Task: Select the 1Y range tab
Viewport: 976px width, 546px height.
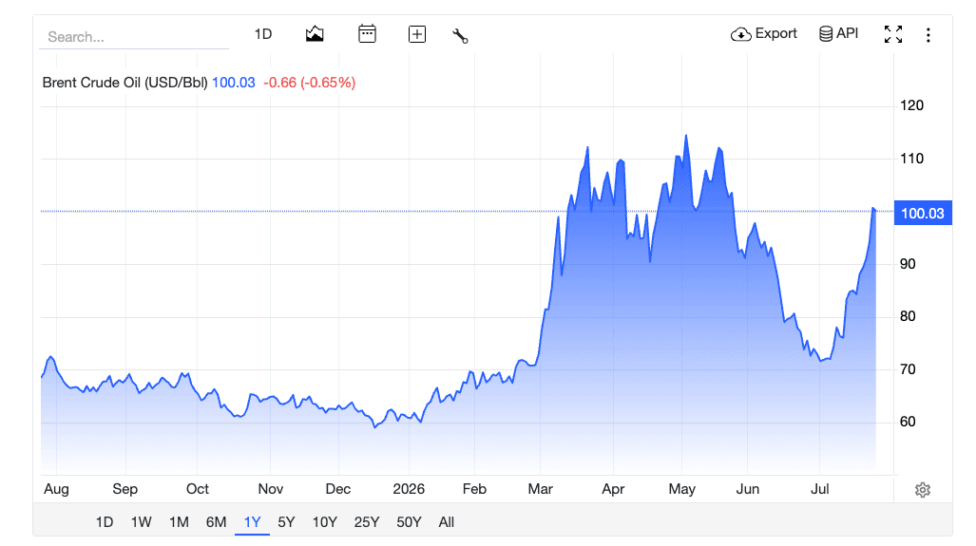Action: (x=252, y=521)
